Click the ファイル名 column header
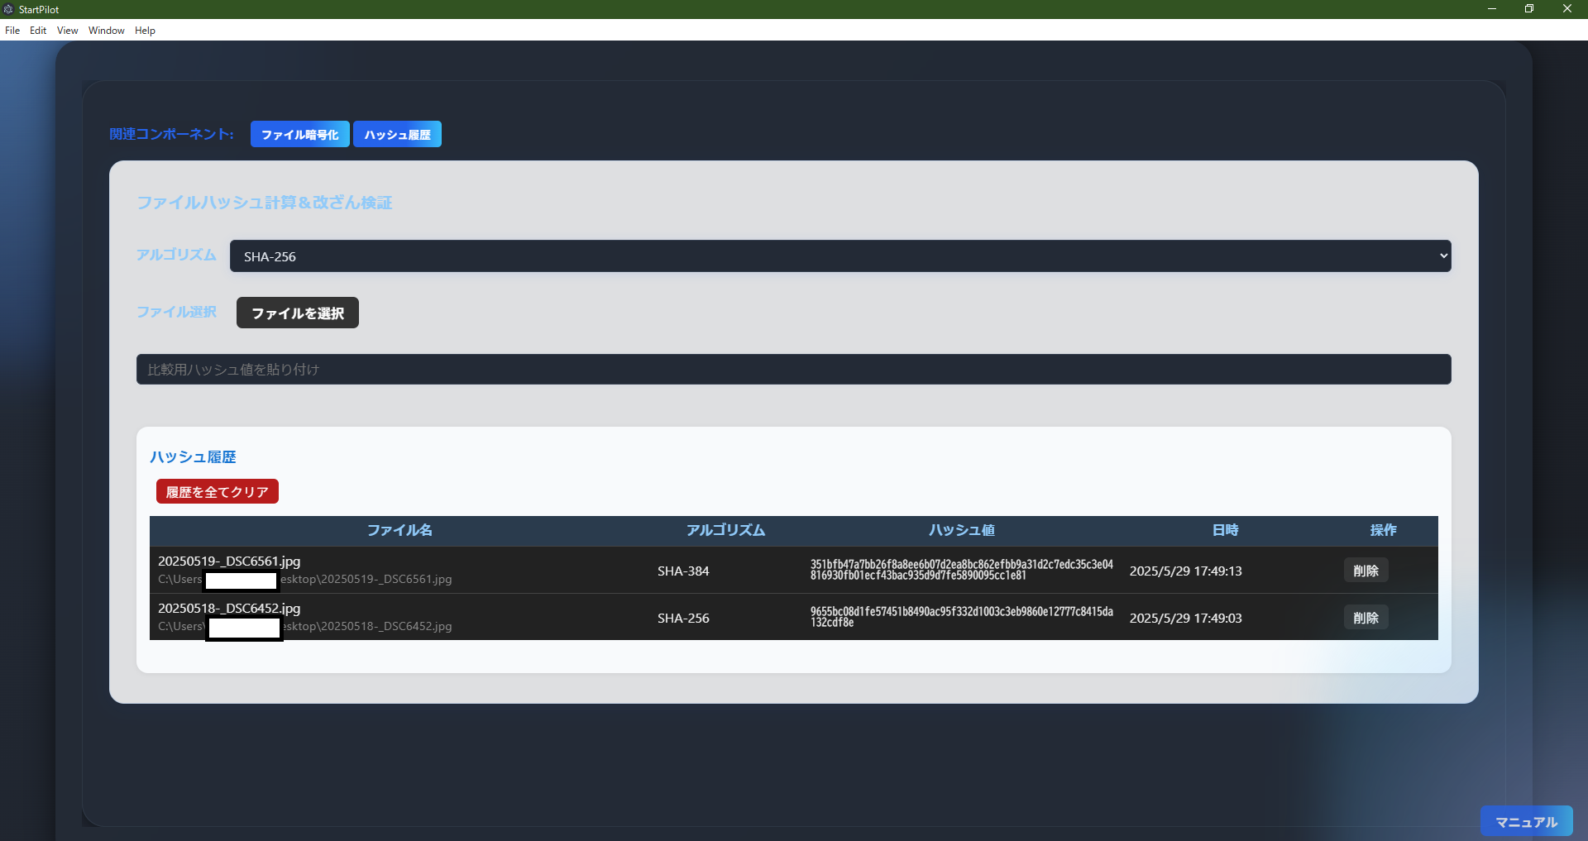The image size is (1588, 841). (x=399, y=530)
